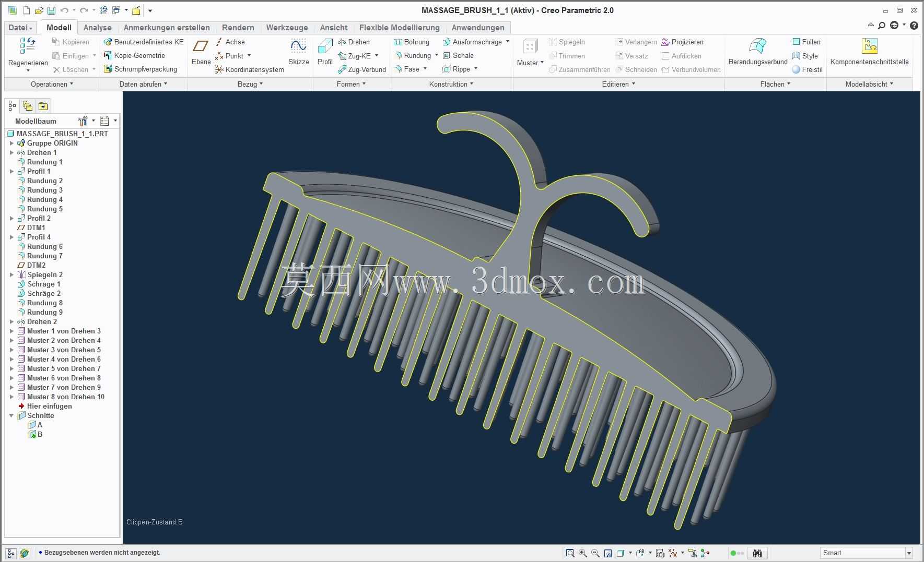Start a new Skizze (sketch)

(298, 52)
